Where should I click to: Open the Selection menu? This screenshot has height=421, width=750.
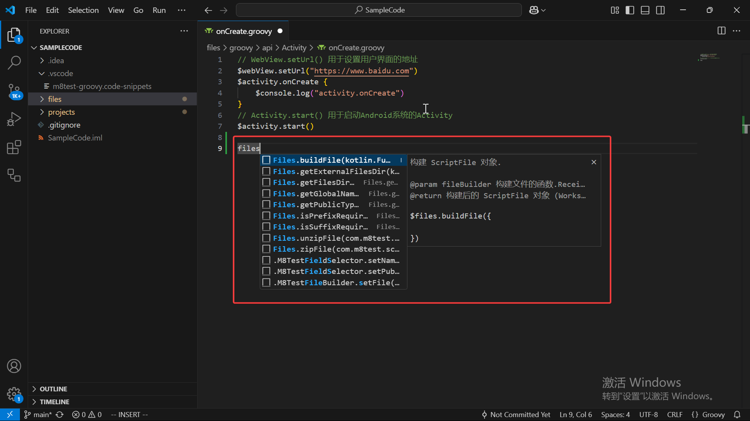pos(83,10)
